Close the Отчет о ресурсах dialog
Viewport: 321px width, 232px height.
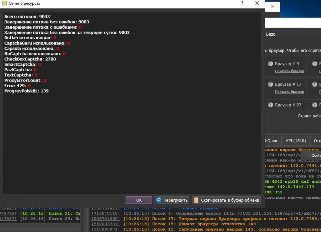pyautogui.click(x=257, y=3)
